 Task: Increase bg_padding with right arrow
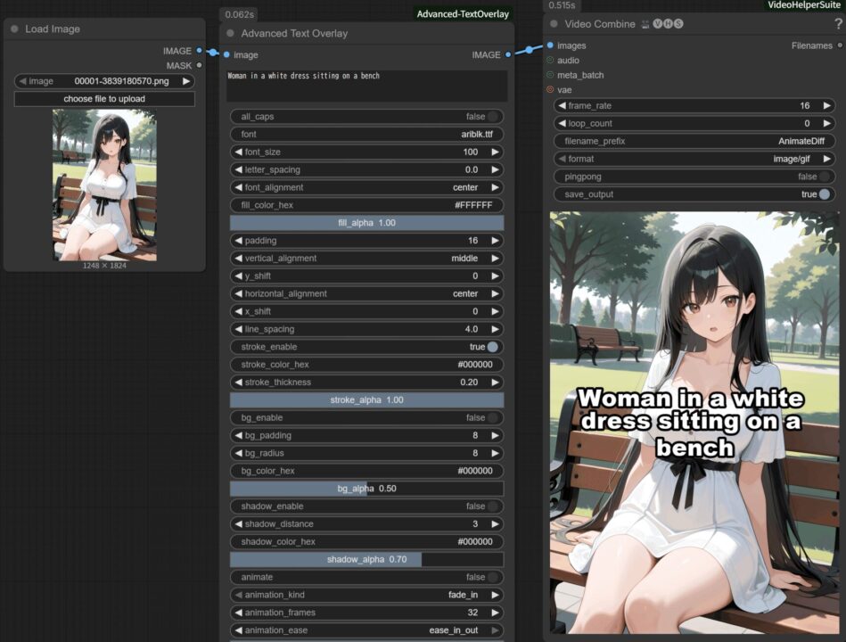(495, 435)
